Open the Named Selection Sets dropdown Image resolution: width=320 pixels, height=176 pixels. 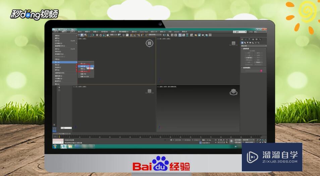pos(155,35)
